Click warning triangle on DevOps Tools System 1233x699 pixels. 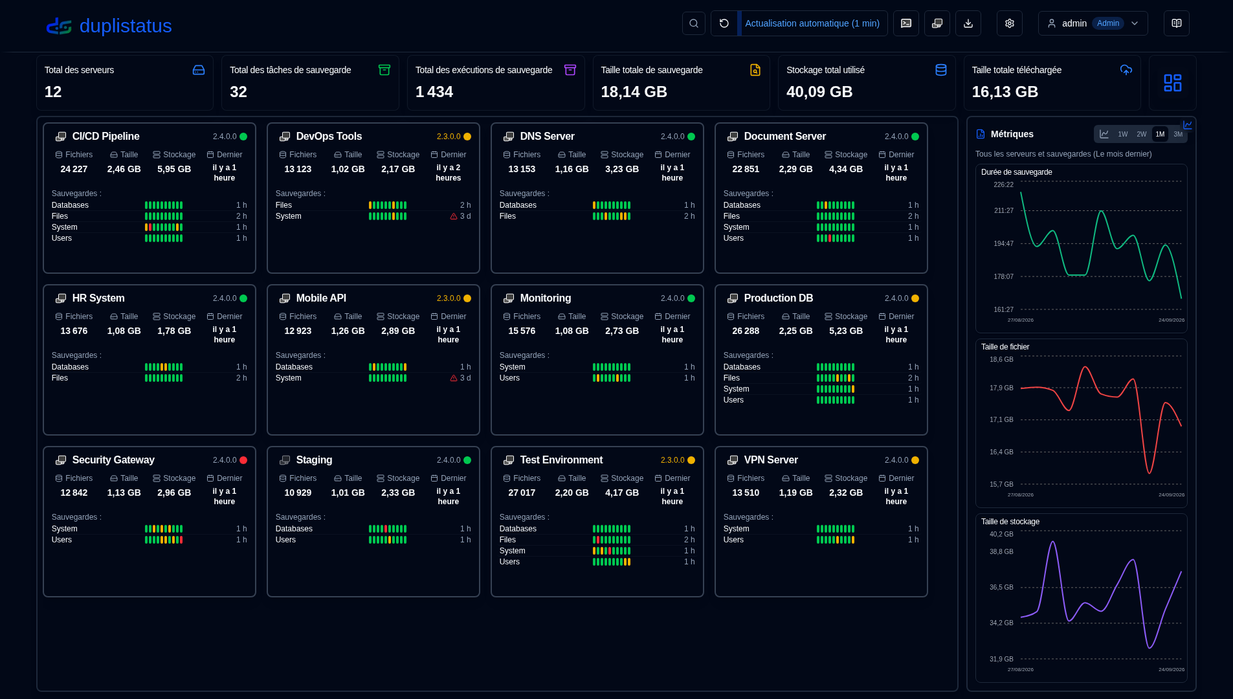pyautogui.click(x=454, y=216)
